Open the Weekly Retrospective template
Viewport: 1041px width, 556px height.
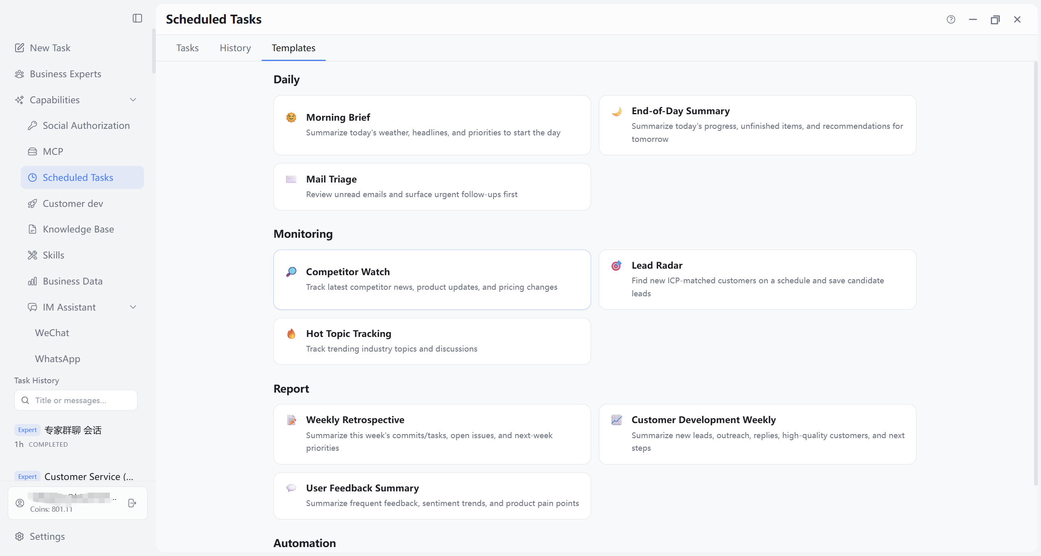click(432, 434)
